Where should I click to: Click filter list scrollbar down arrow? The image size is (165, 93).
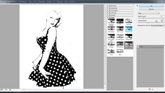click(x=134, y=90)
